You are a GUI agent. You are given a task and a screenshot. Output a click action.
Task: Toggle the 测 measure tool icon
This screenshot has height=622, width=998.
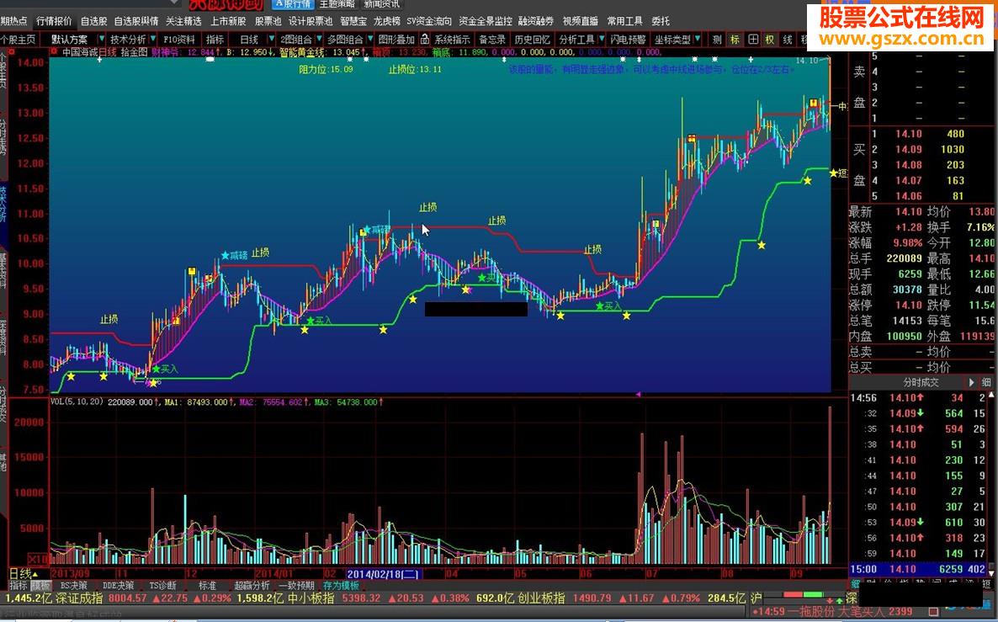click(x=717, y=40)
